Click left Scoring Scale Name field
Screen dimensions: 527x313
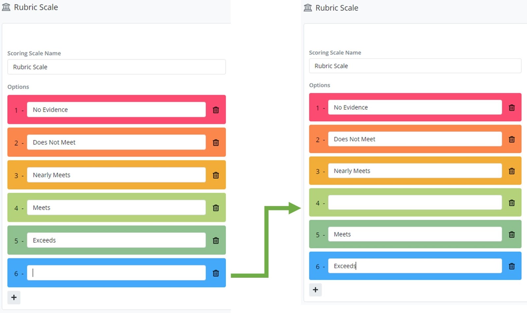click(116, 67)
